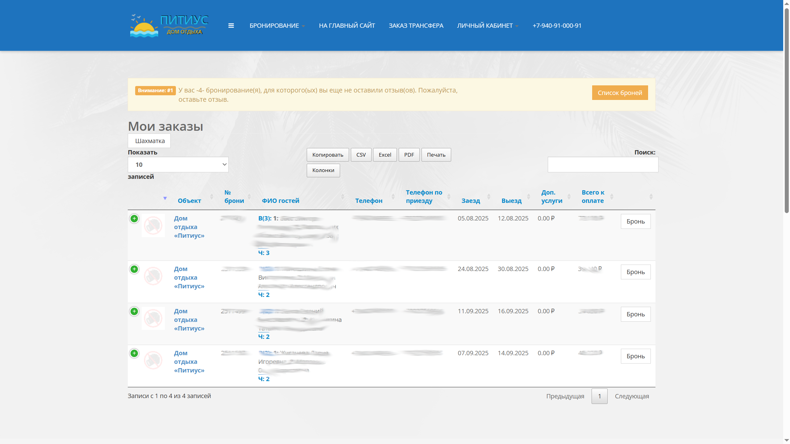Click Ч: 2 guest count in 11.09.2025 row
Screen dimensions: 790x444
(264, 337)
